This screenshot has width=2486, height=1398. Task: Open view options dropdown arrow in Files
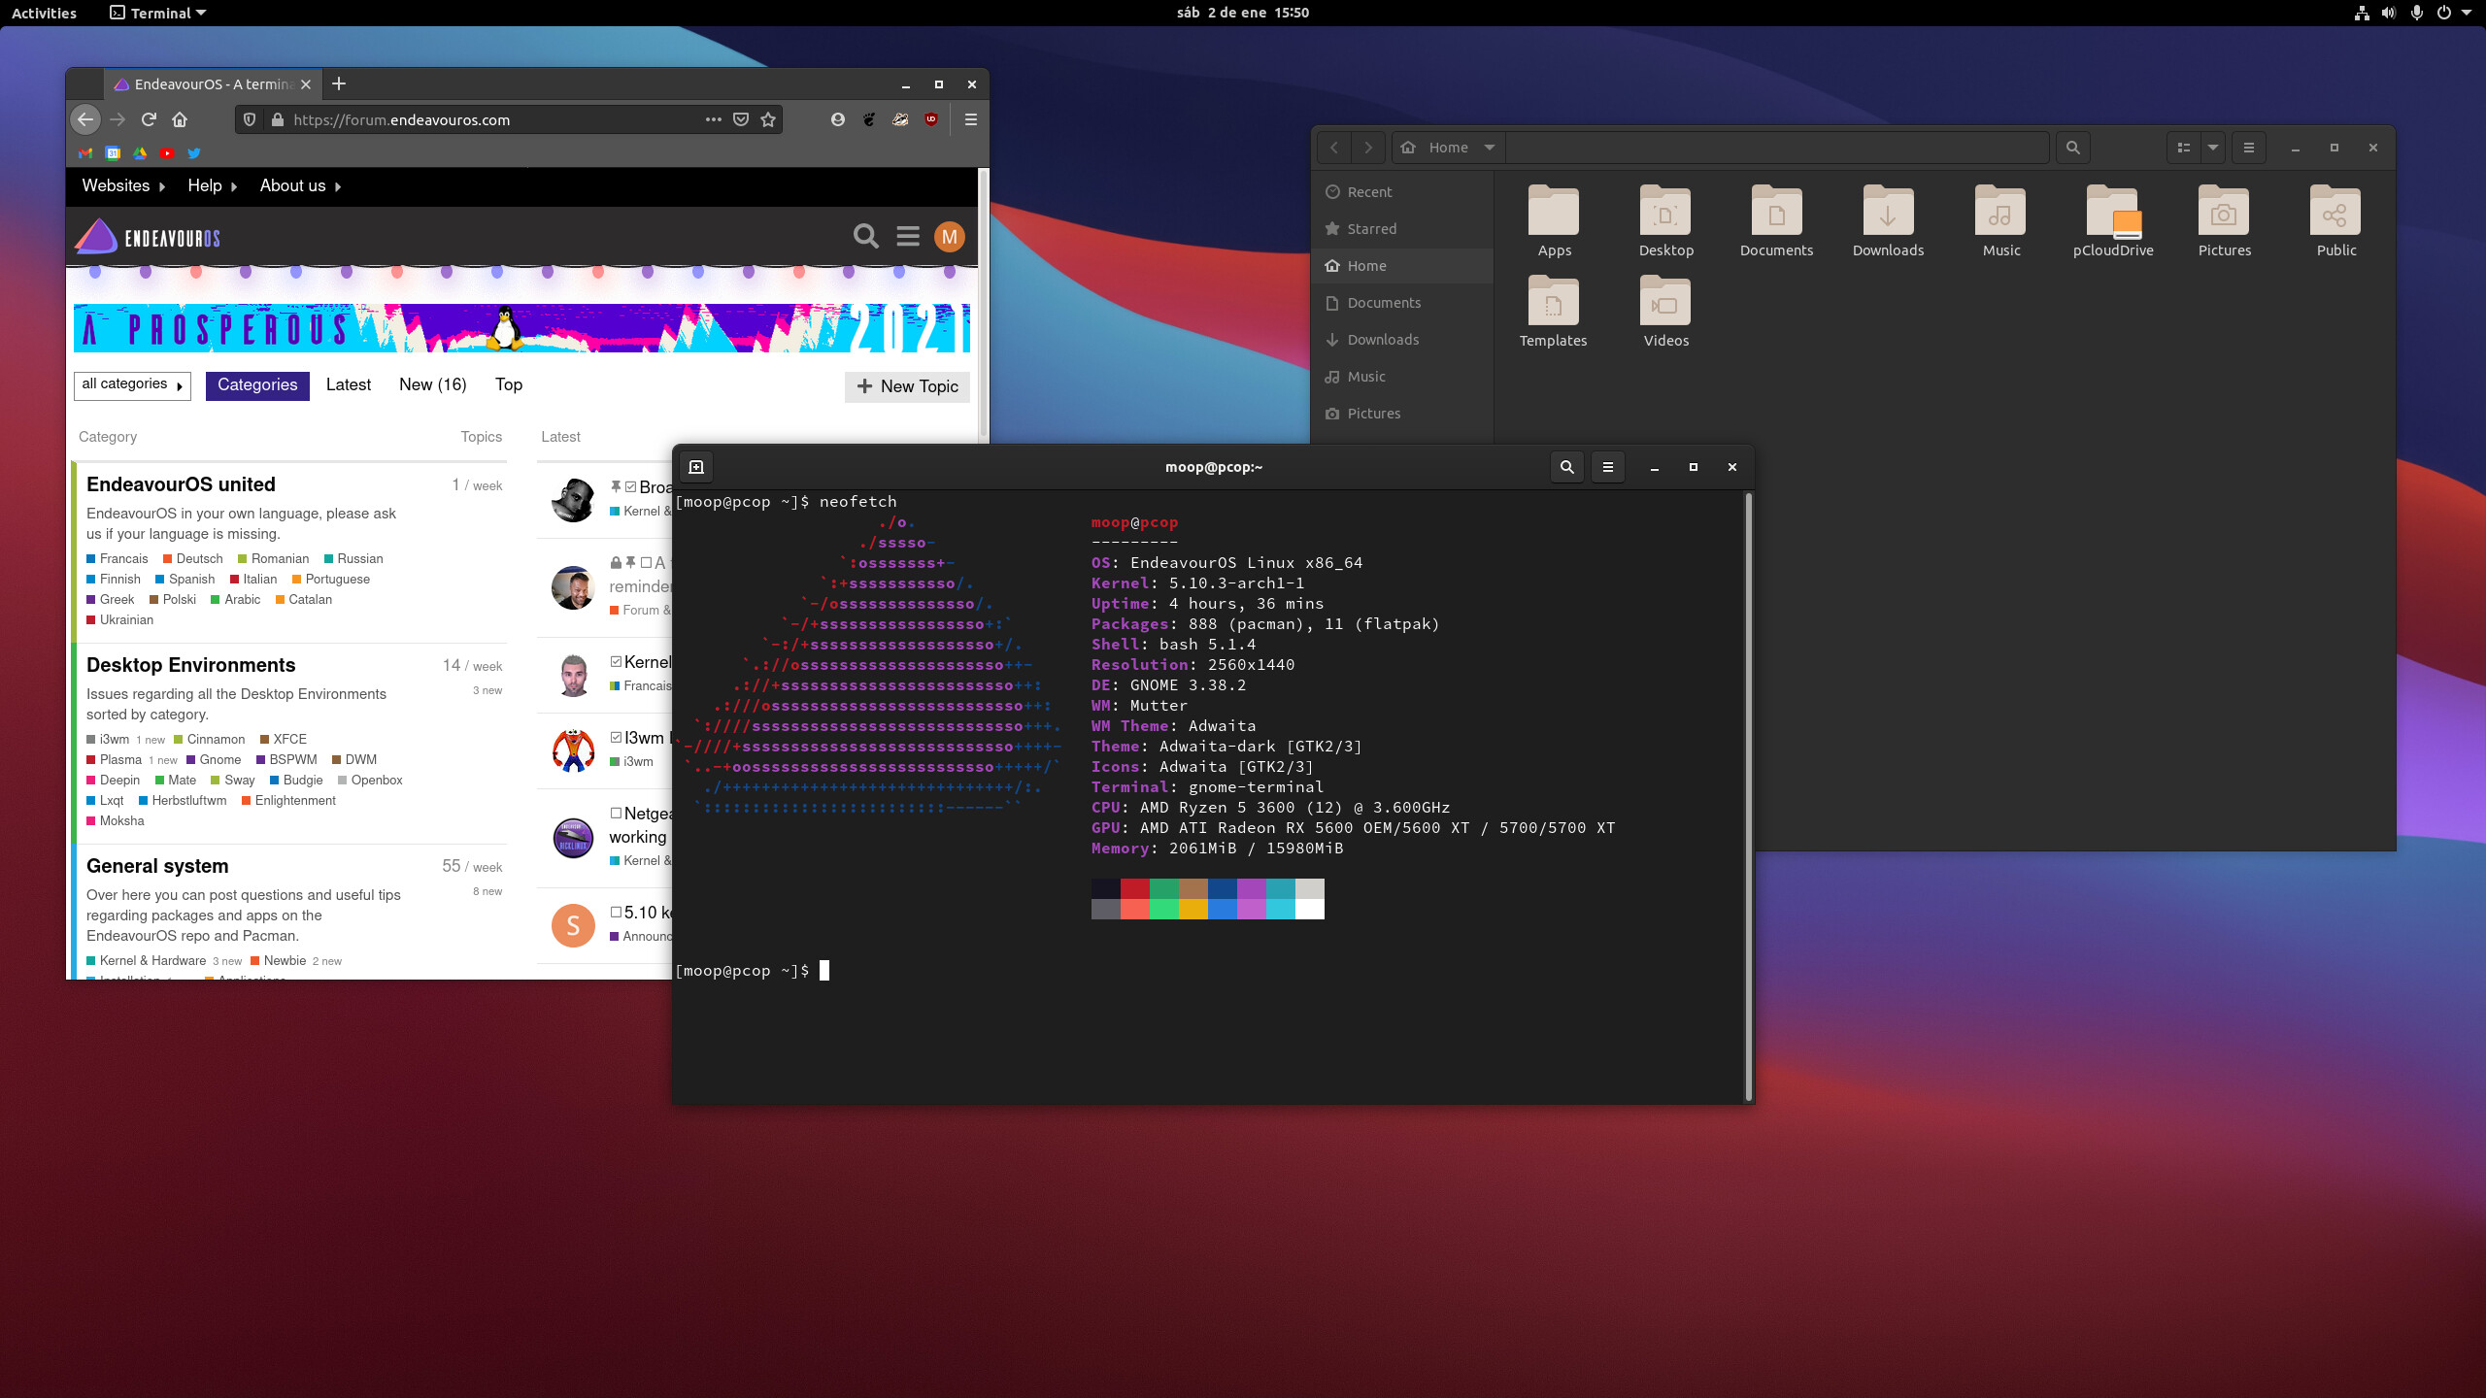[2213, 148]
